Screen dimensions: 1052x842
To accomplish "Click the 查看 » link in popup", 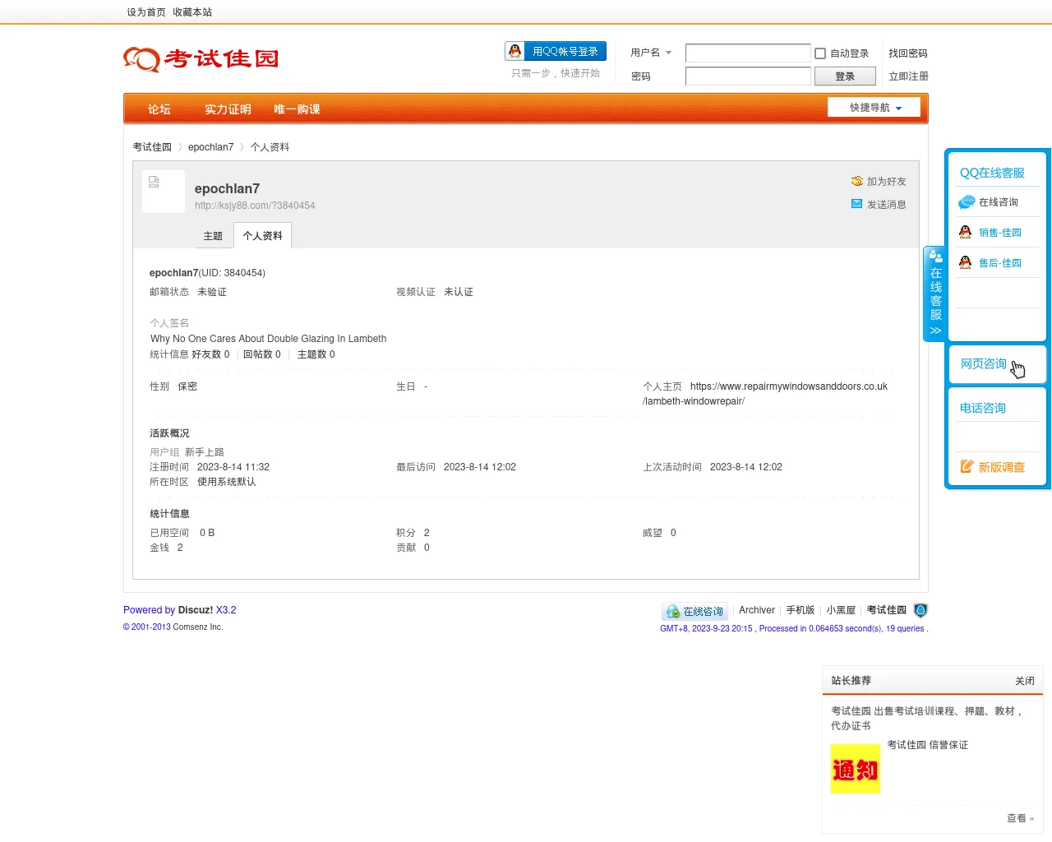I will pos(1021,818).
